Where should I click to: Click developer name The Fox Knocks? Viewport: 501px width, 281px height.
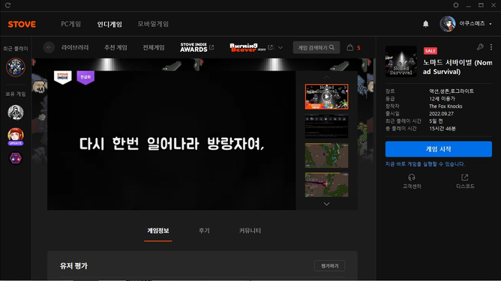pos(445,106)
